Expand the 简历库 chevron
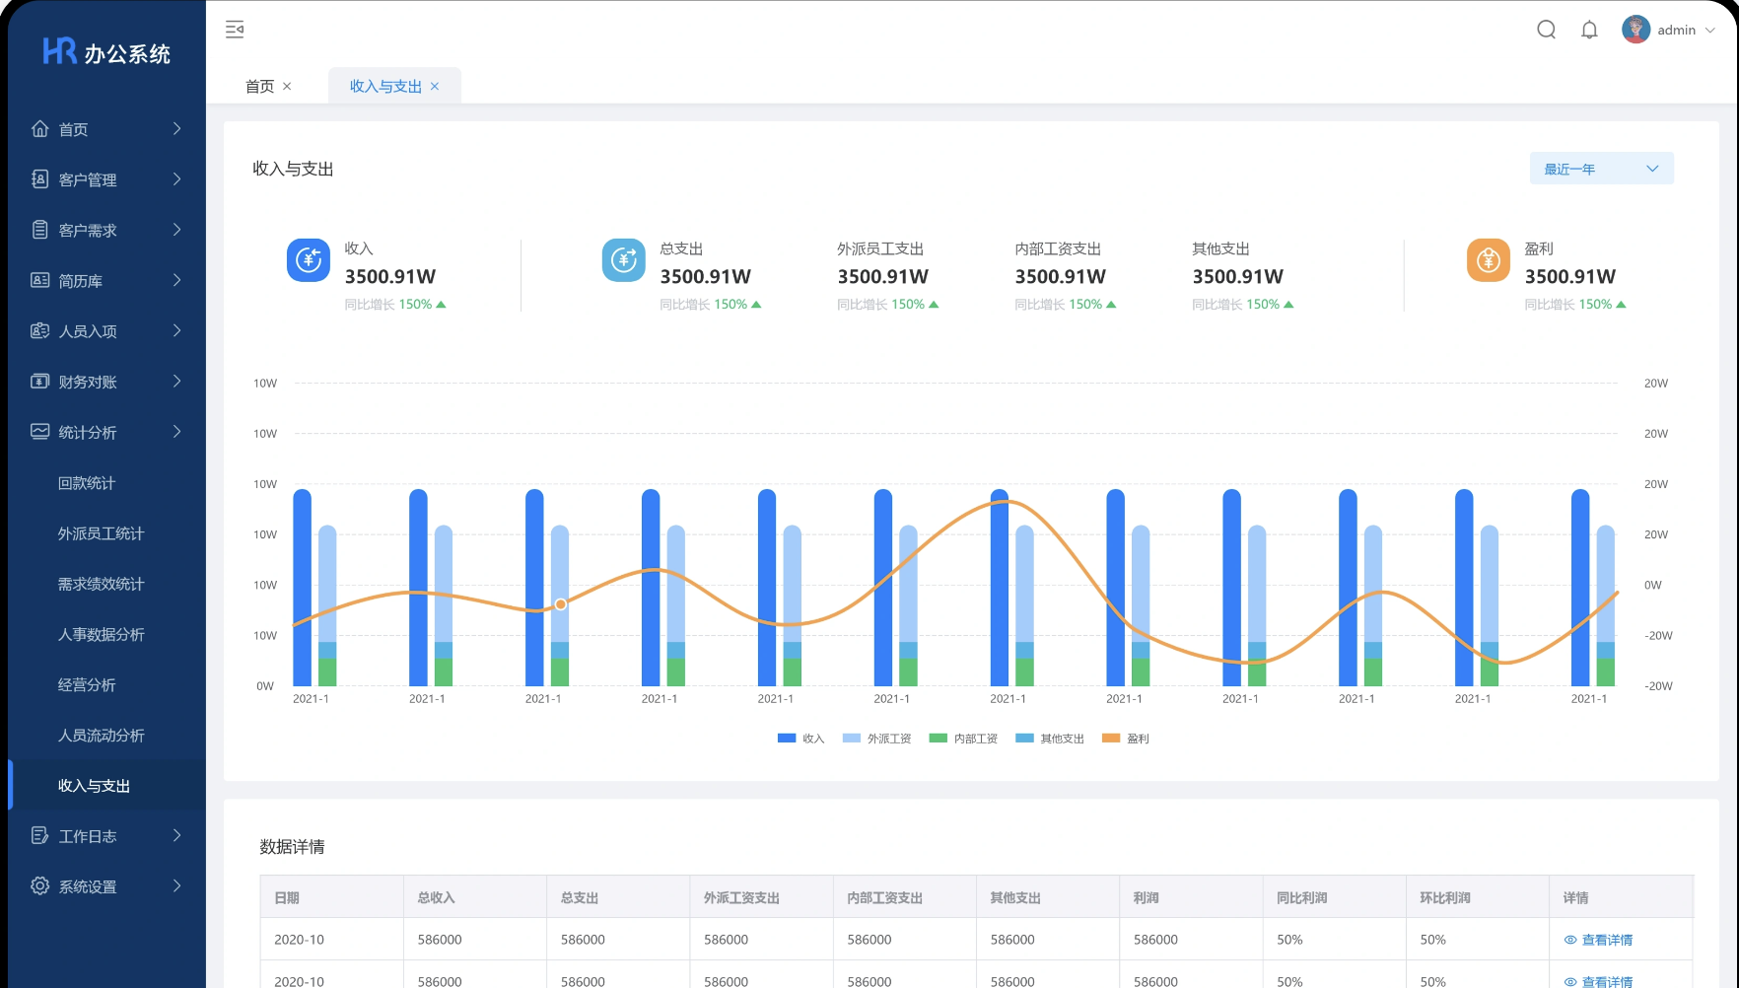This screenshot has width=1739, height=988. [x=177, y=280]
